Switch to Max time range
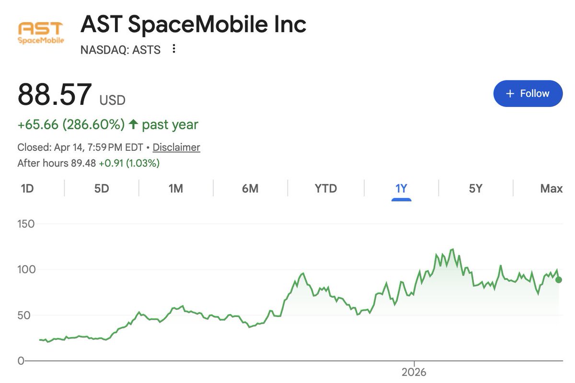Viewport: 575px width, 383px height. click(551, 189)
